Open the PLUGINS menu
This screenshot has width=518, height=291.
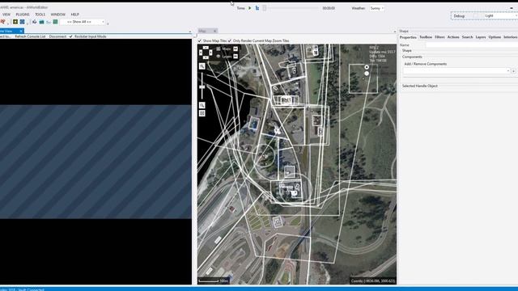click(23, 15)
